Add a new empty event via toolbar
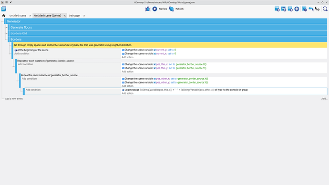 pyautogui.click(x=277, y=9)
